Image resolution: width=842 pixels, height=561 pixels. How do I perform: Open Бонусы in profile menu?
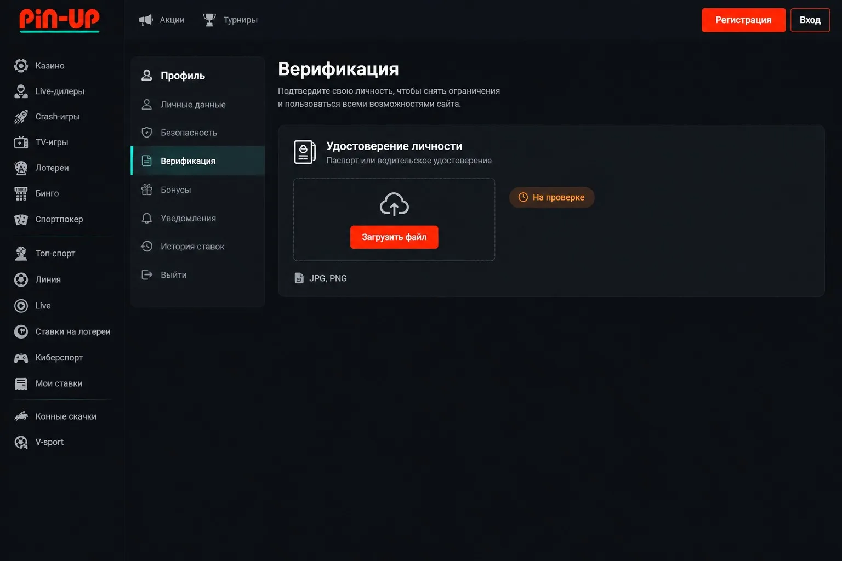tap(198, 190)
